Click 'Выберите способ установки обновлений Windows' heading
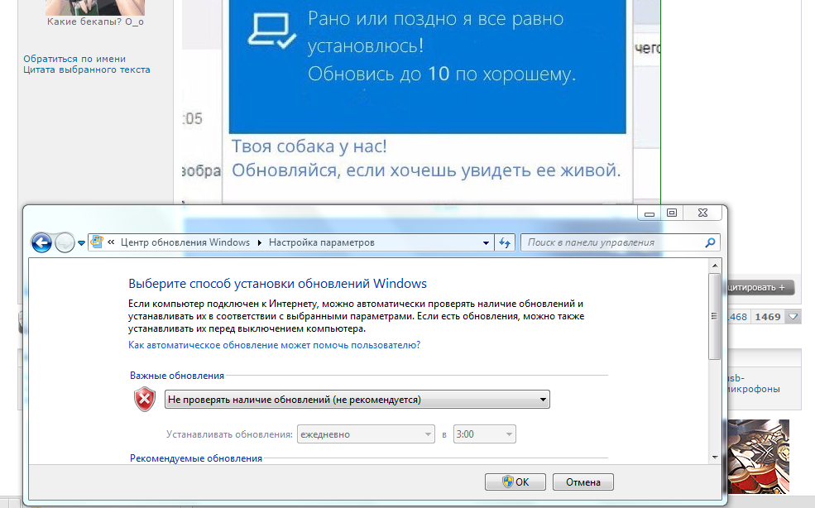The width and height of the screenshot is (815, 508). tap(277, 284)
